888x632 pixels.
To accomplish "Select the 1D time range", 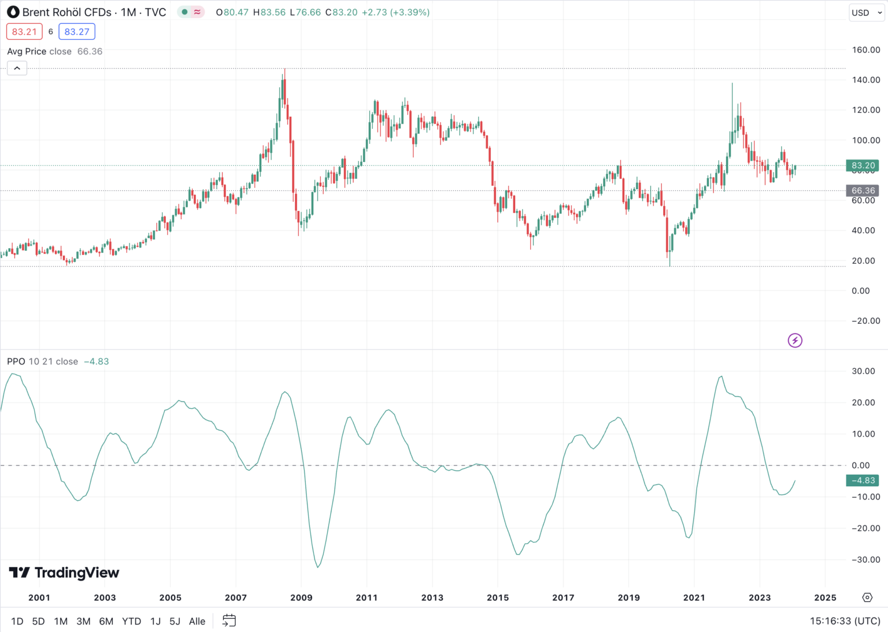I will 17,621.
